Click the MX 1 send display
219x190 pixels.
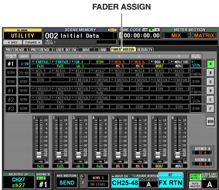pyautogui.click(x=98, y=178)
